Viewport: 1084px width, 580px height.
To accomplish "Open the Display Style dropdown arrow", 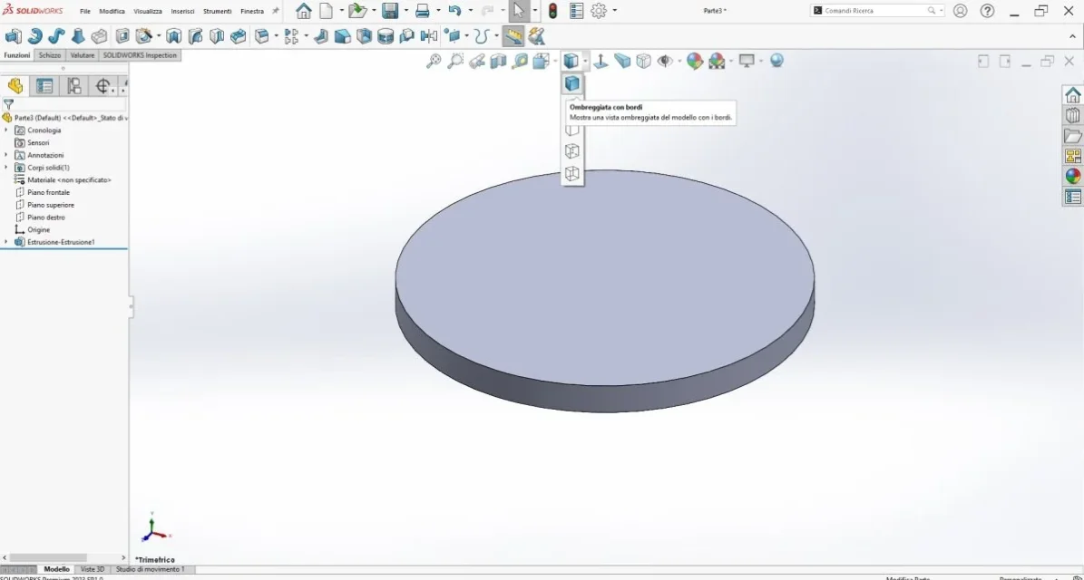I will point(585,61).
